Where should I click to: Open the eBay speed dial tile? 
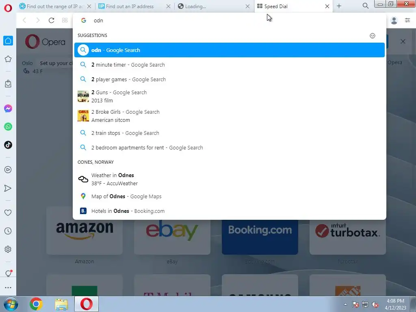(172, 237)
